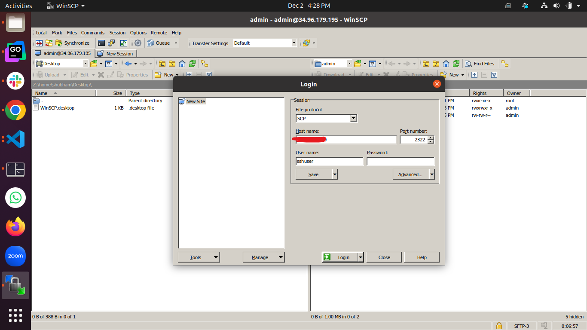The height and width of the screenshot is (330, 587).
Task: Open Preferences via the gear icon
Action: pyautogui.click(x=138, y=43)
